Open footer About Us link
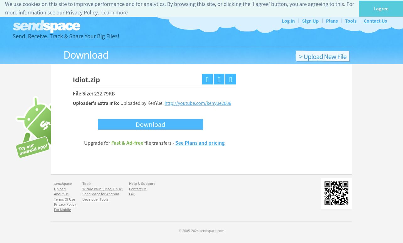 [61, 194]
